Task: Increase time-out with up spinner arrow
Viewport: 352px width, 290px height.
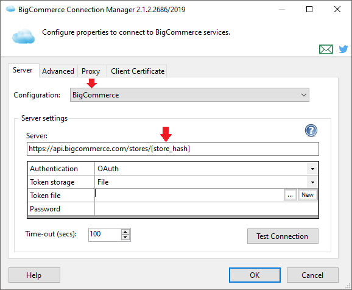Action: (x=125, y=232)
